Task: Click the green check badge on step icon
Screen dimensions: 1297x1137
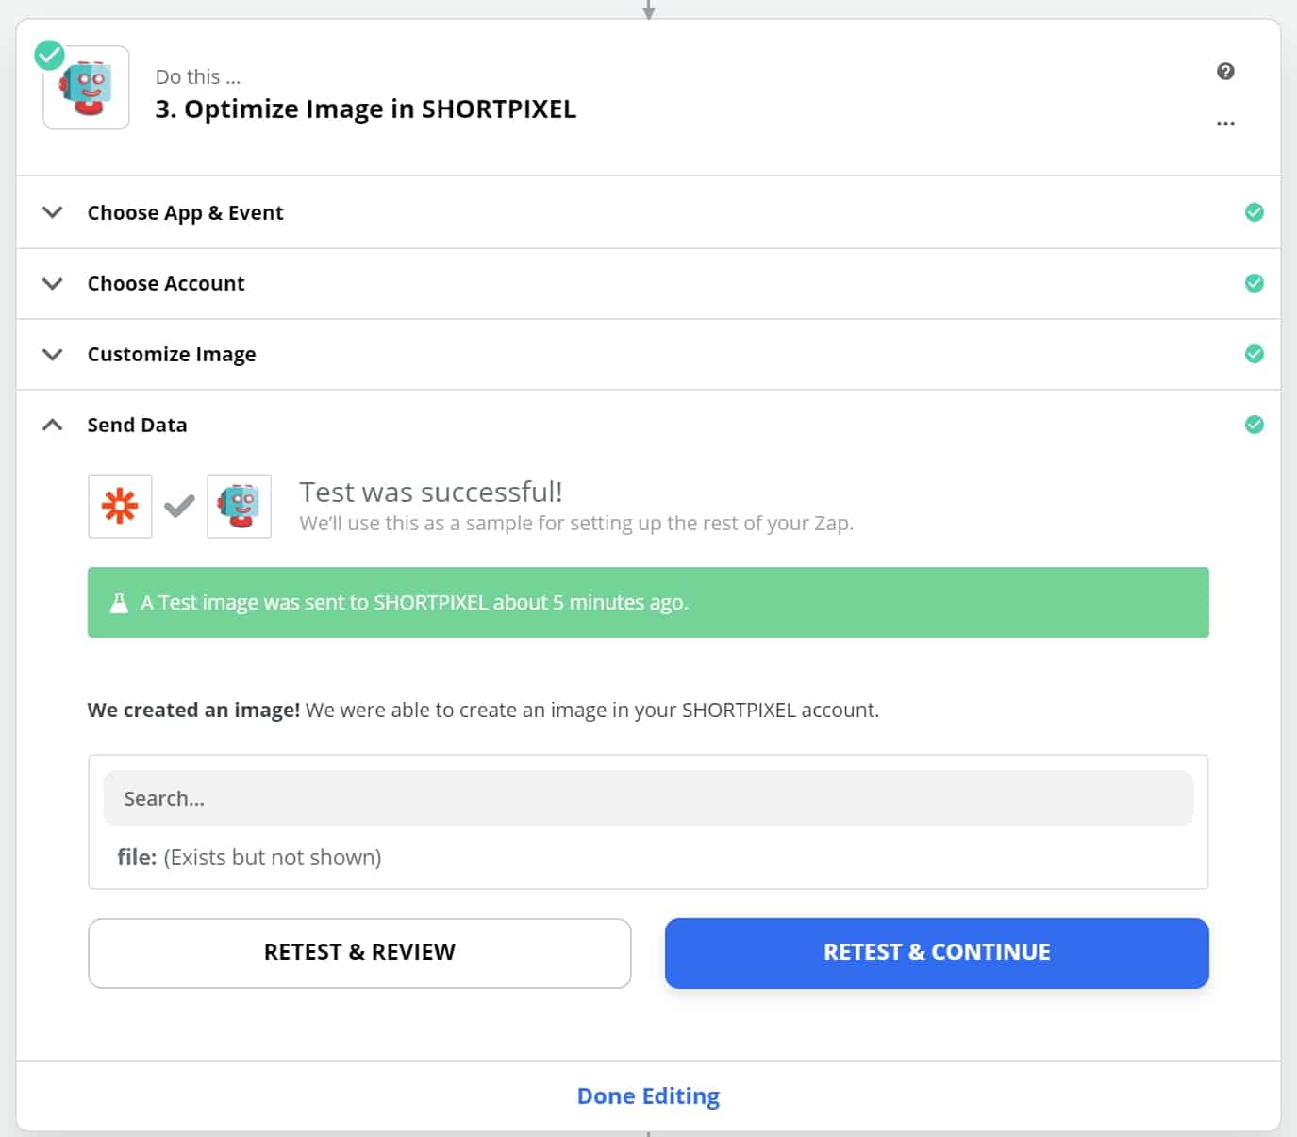Action: 49,56
